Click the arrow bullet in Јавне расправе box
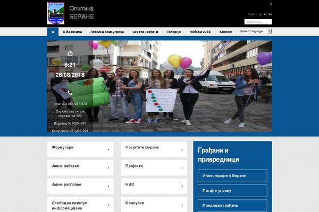319x212 pixels. (108, 187)
